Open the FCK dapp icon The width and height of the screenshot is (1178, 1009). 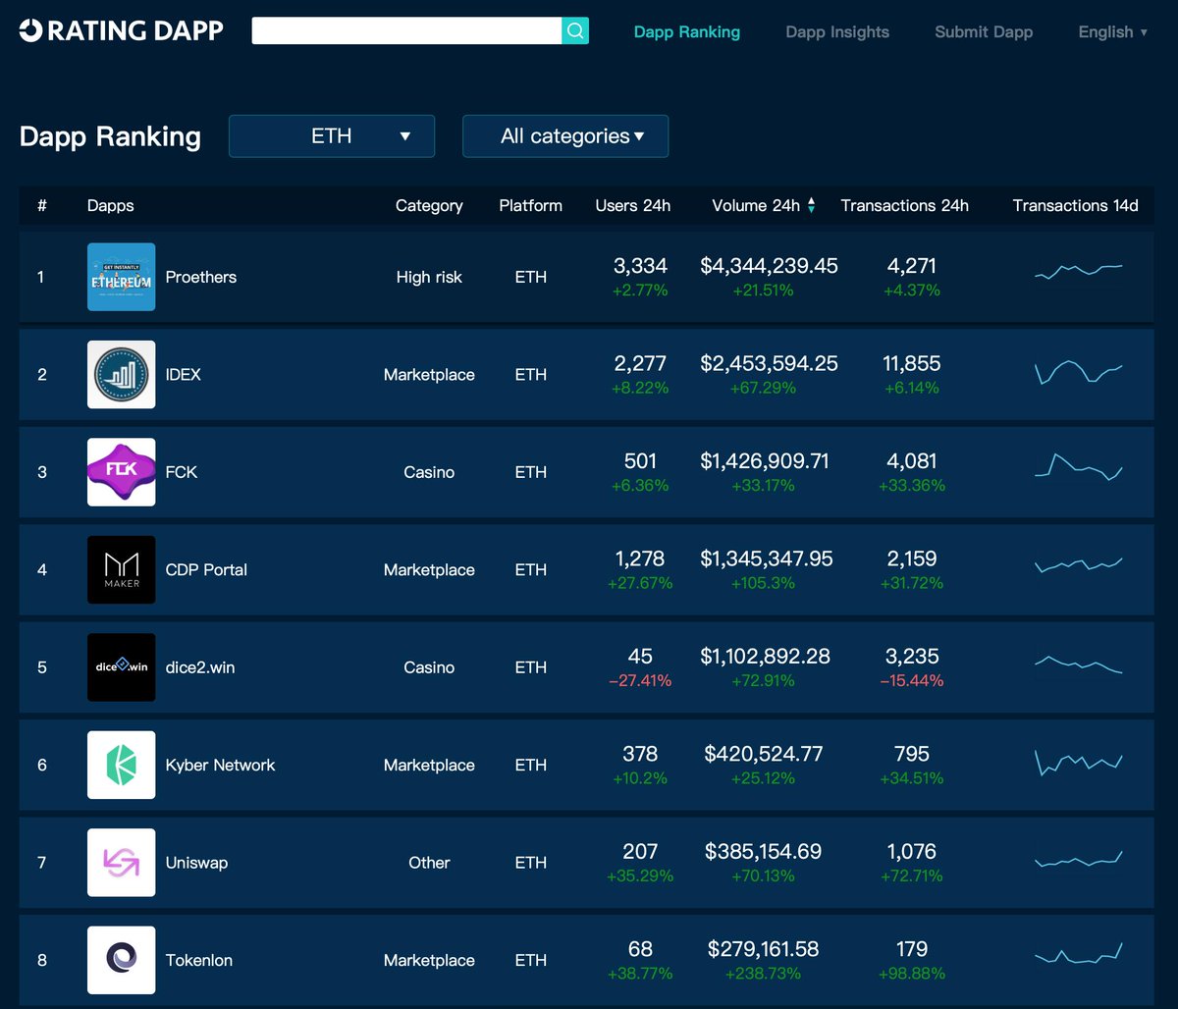pos(122,472)
